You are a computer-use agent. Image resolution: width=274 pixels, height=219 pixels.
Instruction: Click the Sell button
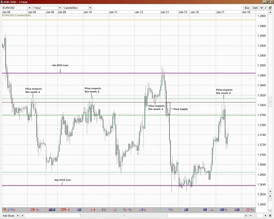pos(255,8)
